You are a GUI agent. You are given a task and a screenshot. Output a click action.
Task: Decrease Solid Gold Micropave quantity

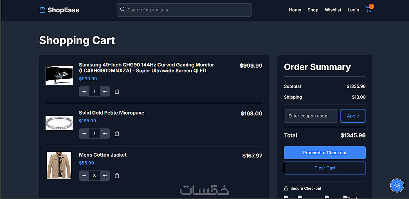point(84,133)
